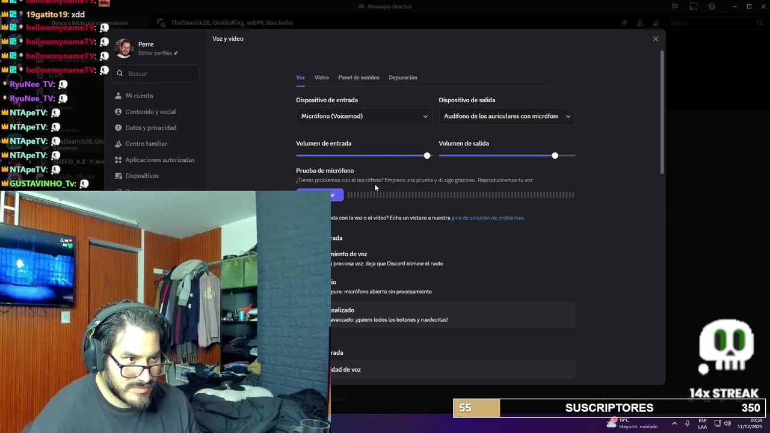The width and height of the screenshot is (770, 433).
Task: Open Mi cuenta settings icon
Action: point(118,96)
